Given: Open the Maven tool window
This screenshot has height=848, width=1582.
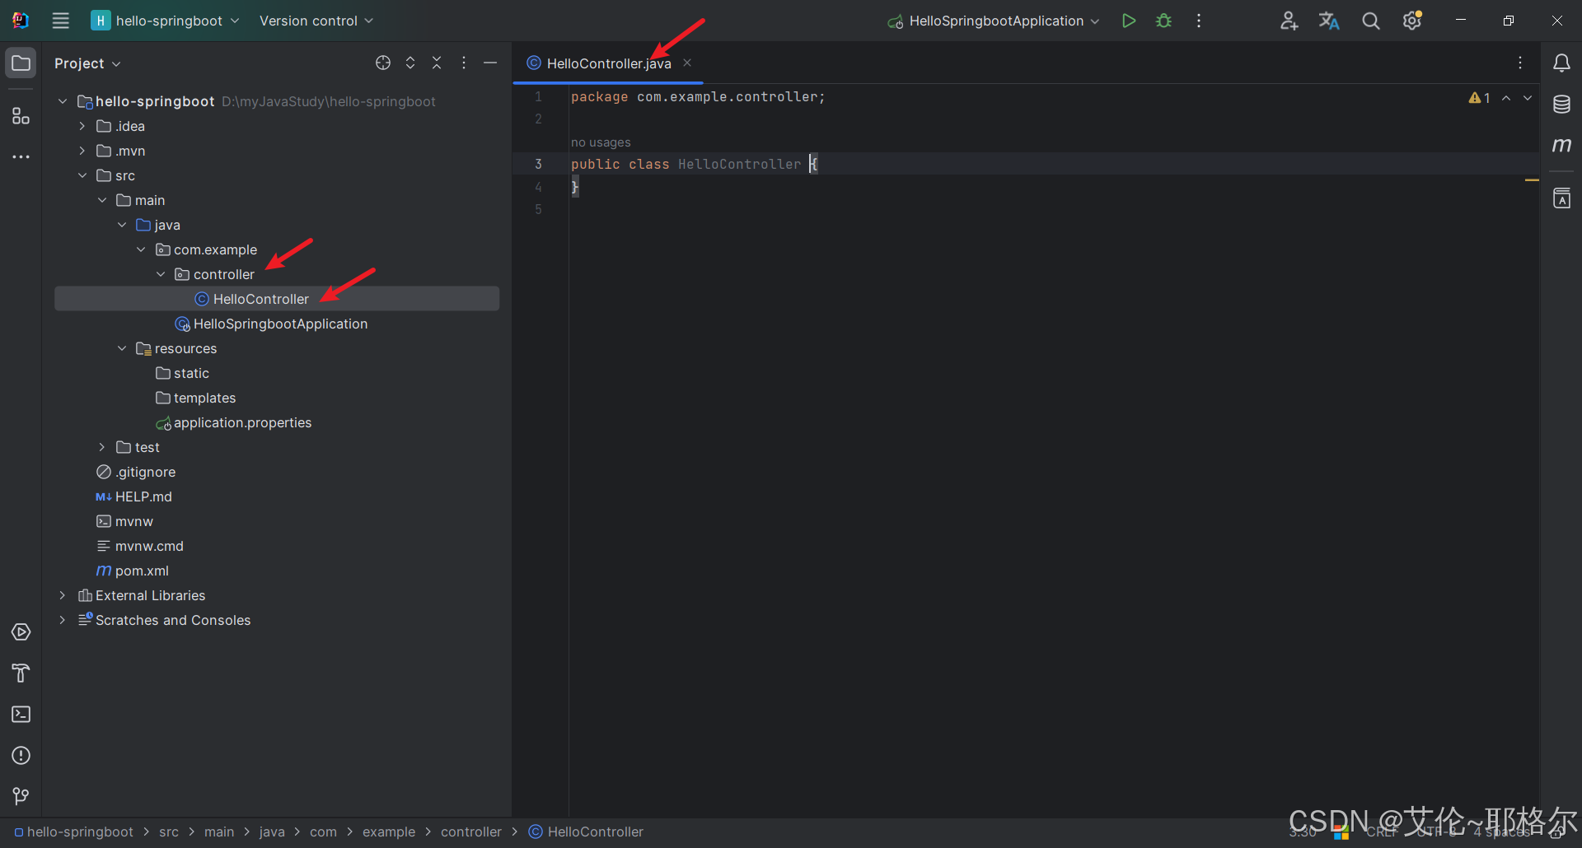Looking at the screenshot, I should (1561, 146).
